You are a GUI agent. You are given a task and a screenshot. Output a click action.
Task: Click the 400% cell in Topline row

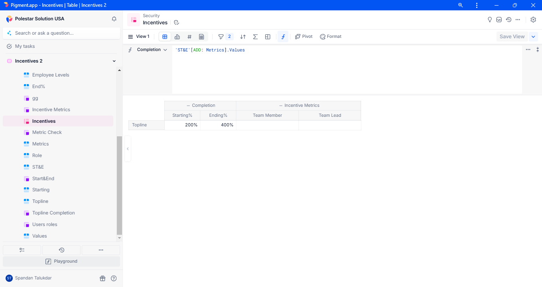pyautogui.click(x=218, y=125)
